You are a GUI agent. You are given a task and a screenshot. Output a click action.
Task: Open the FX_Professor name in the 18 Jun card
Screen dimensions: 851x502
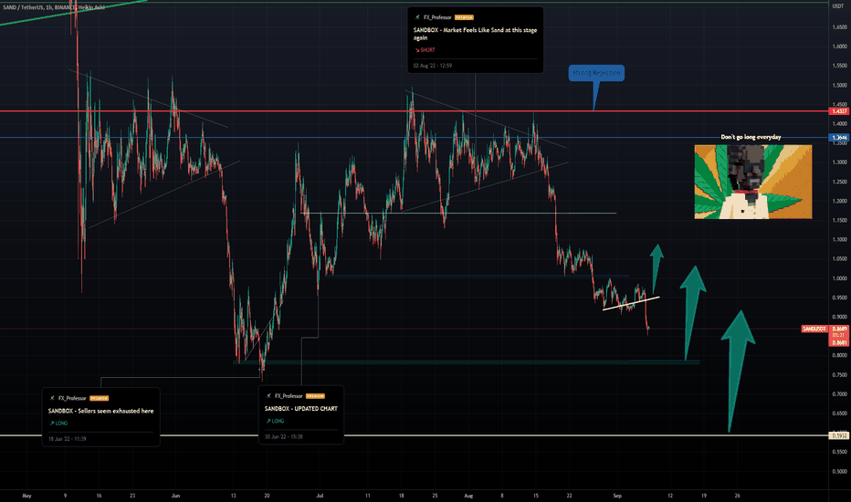(x=72, y=398)
